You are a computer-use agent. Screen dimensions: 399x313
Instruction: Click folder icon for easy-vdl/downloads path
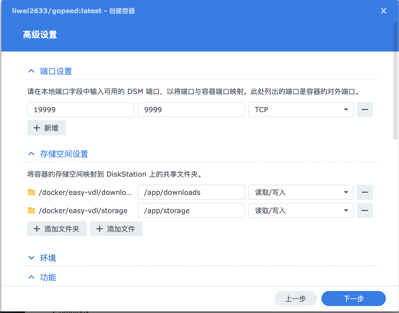tap(31, 192)
